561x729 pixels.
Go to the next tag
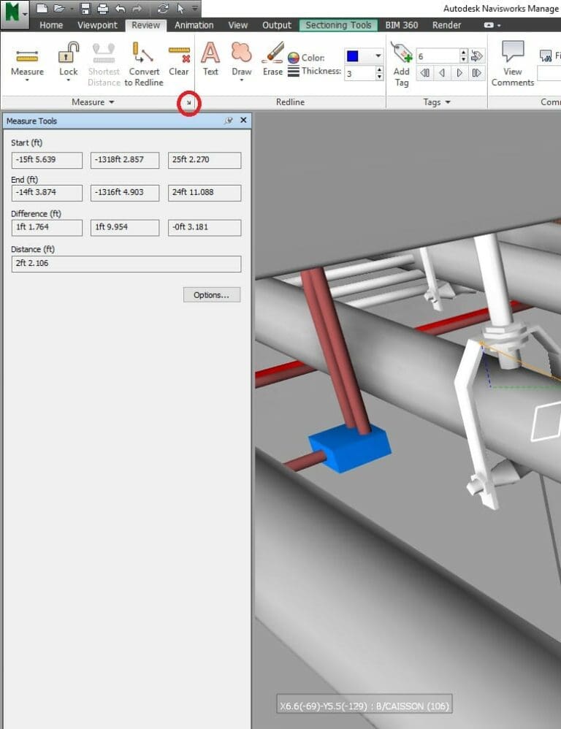click(x=459, y=73)
